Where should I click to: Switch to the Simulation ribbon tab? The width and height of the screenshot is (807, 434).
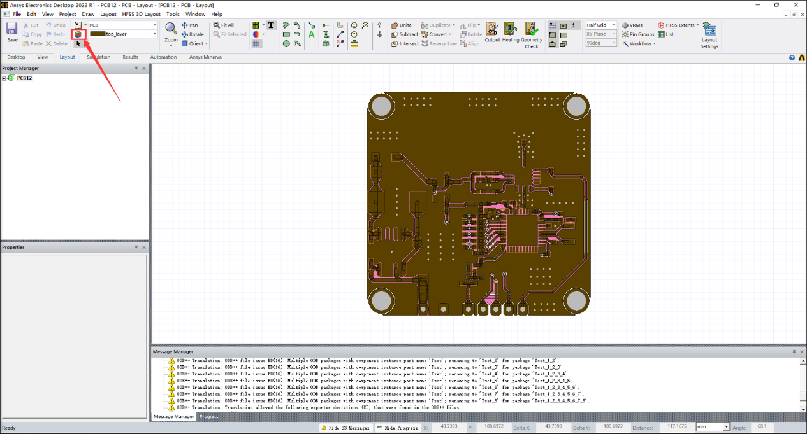[x=98, y=57]
